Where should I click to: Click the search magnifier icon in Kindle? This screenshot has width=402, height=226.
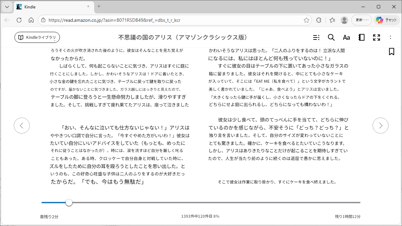tap(331, 37)
